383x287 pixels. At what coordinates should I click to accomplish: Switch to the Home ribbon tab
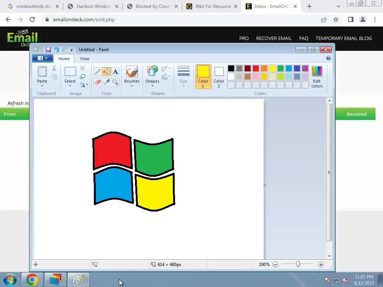[x=64, y=59]
